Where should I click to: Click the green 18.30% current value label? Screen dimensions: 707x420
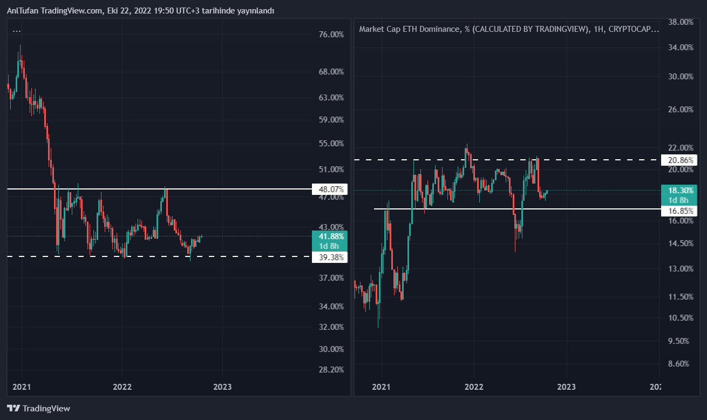[679, 191]
